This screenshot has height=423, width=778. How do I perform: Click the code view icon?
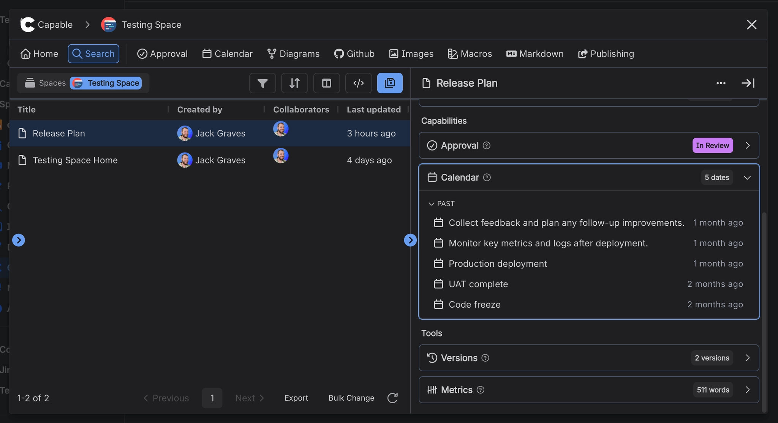[358, 83]
